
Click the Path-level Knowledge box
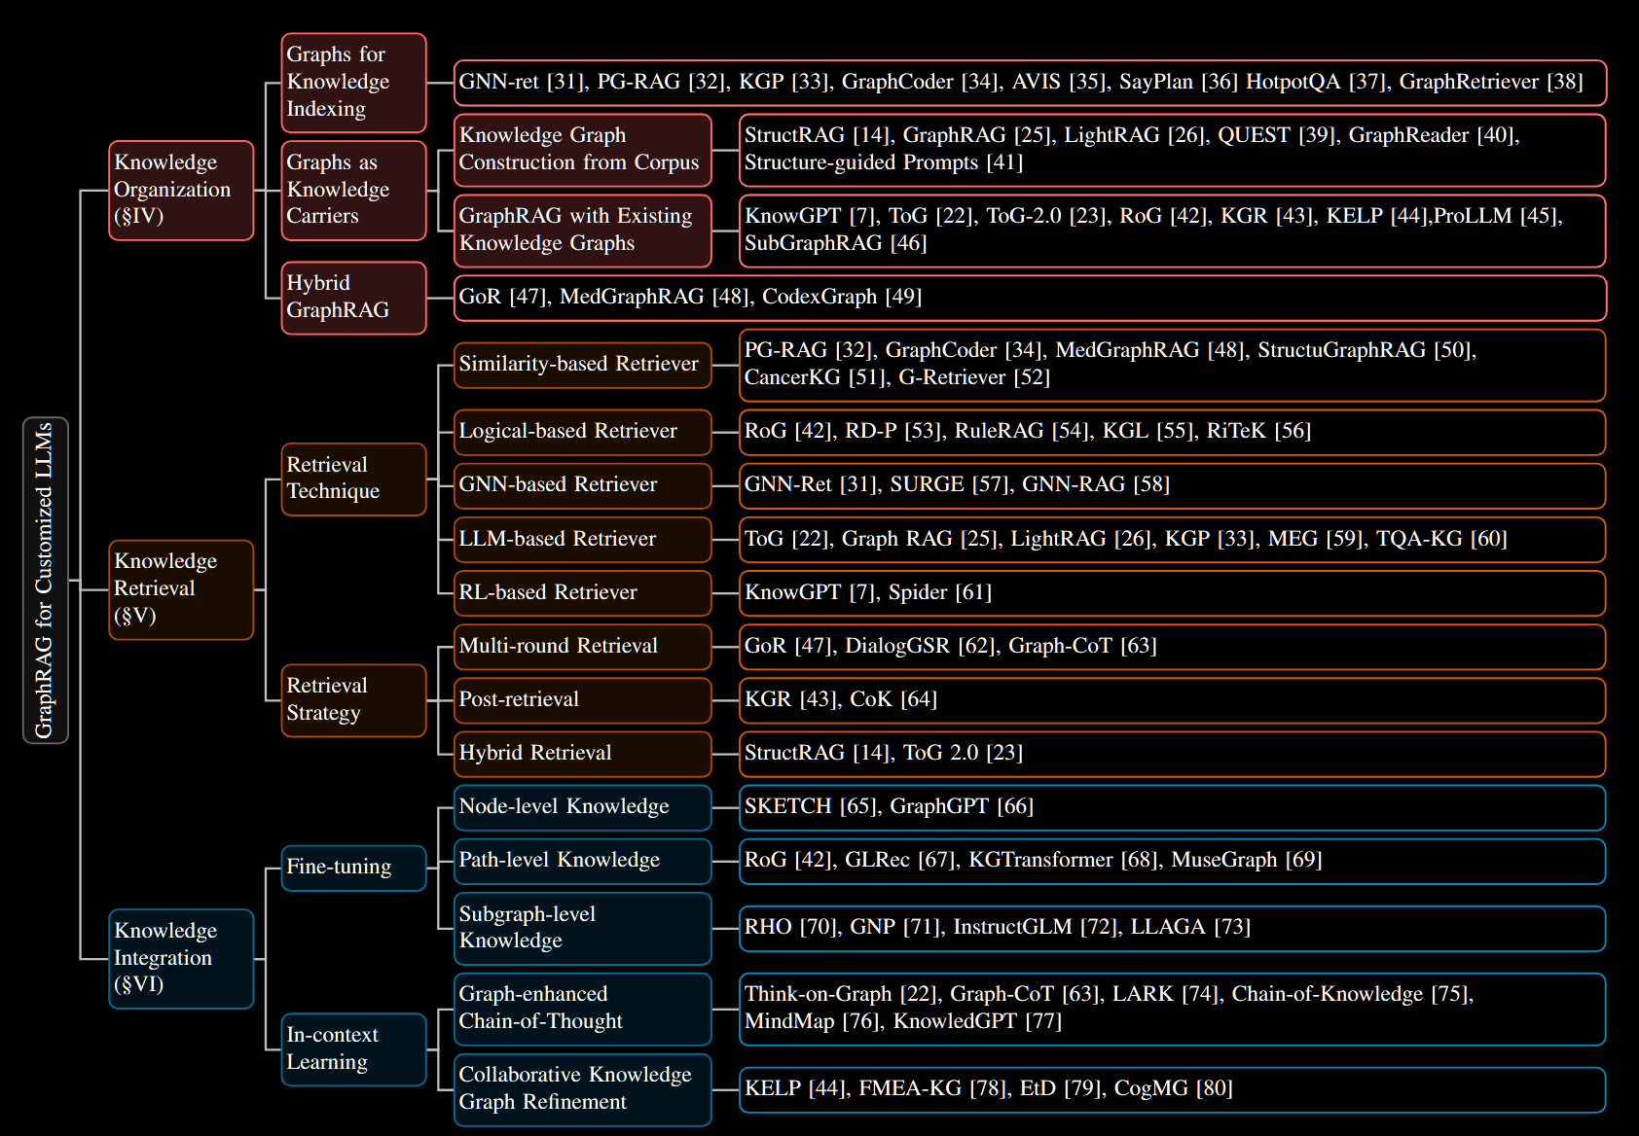(582, 861)
